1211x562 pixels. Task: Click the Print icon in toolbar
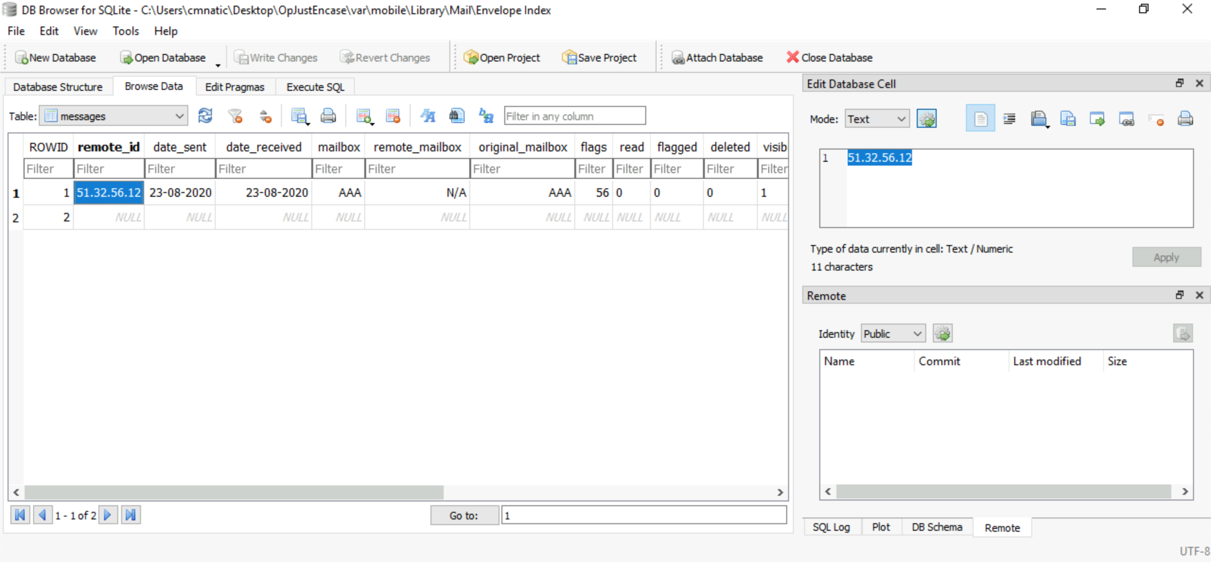327,116
